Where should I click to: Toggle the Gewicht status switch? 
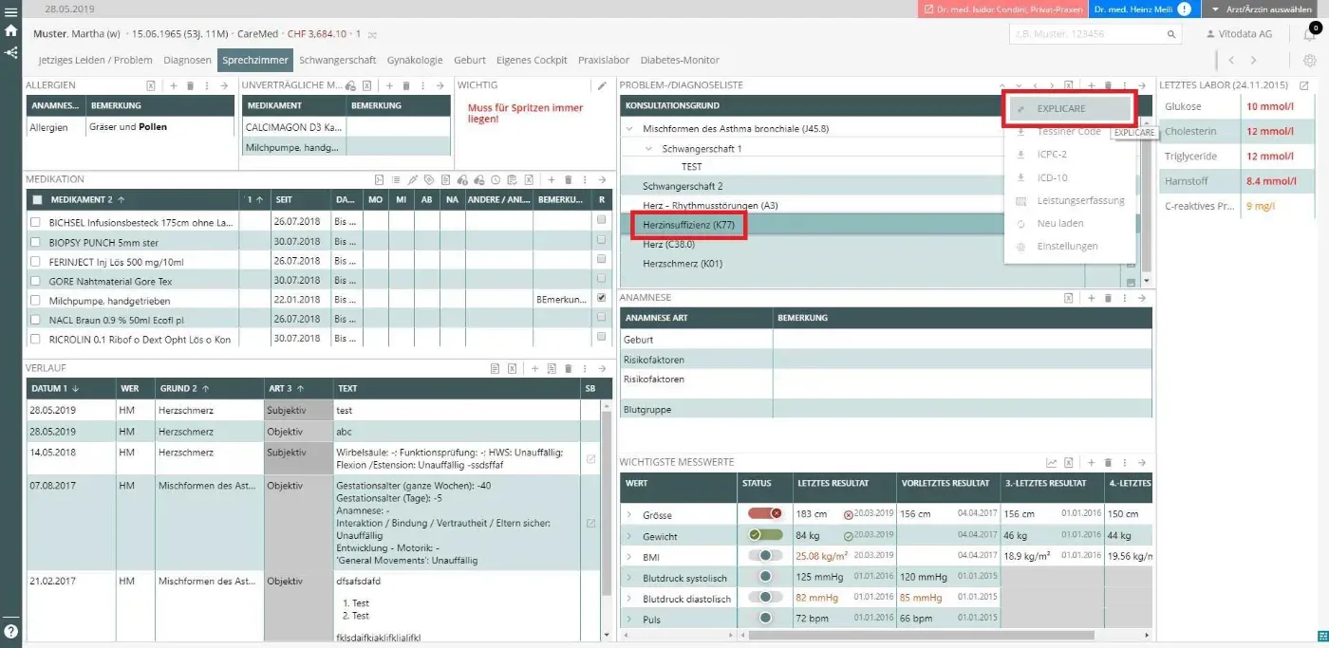765,535
